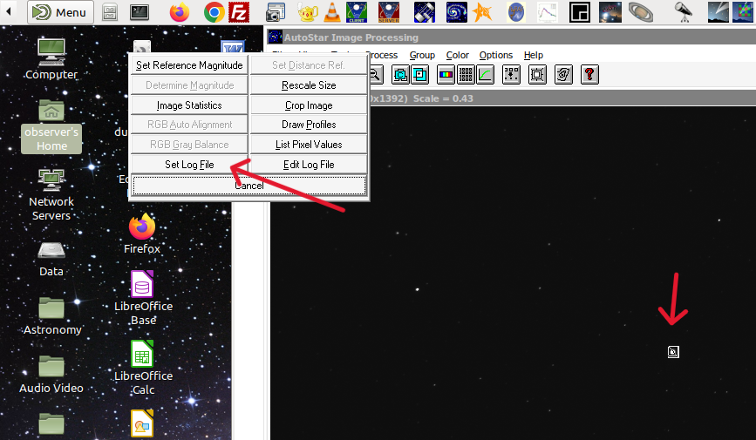Click the red nebula image panel icon
Screen dimensions: 756x440
tap(610, 12)
